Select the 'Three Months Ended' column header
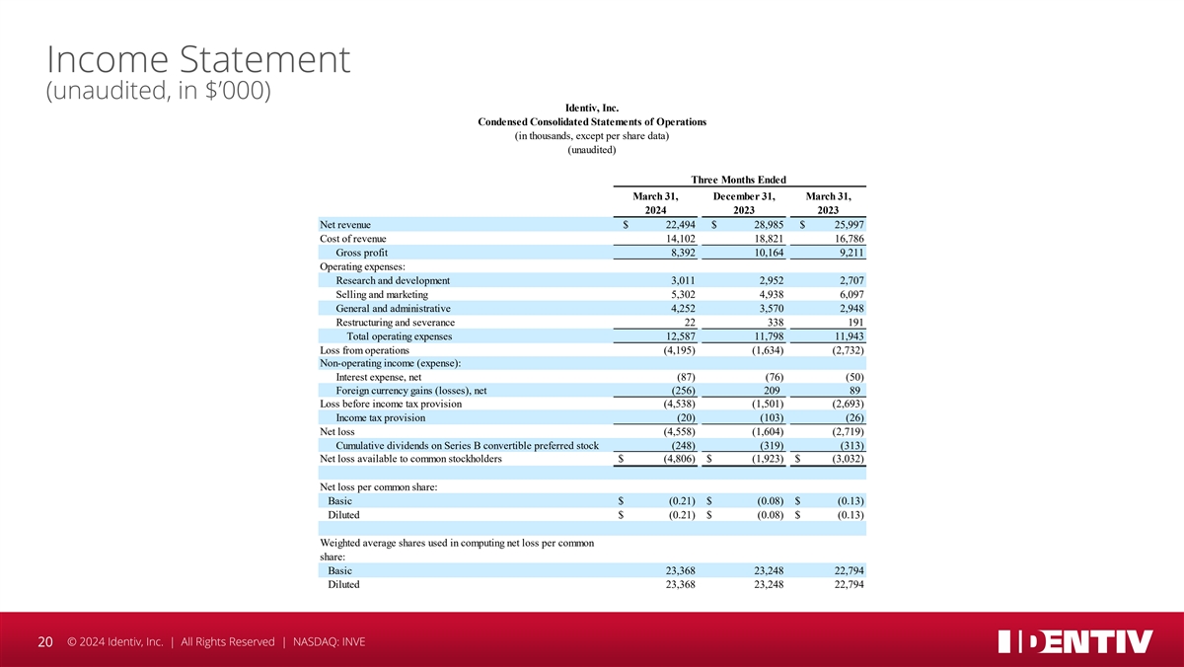The image size is (1184, 667). point(739,179)
